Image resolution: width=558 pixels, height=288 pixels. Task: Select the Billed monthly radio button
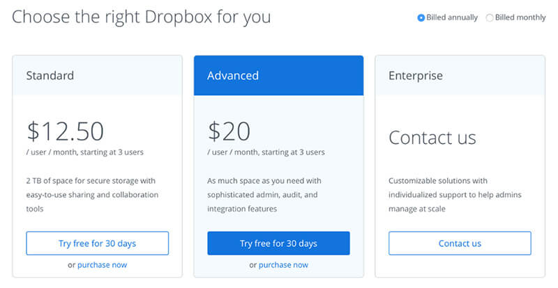(x=489, y=17)
